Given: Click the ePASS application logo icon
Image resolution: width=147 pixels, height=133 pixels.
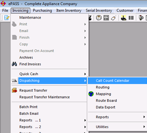Looking at the screenshot, I should tap(3, 4).
